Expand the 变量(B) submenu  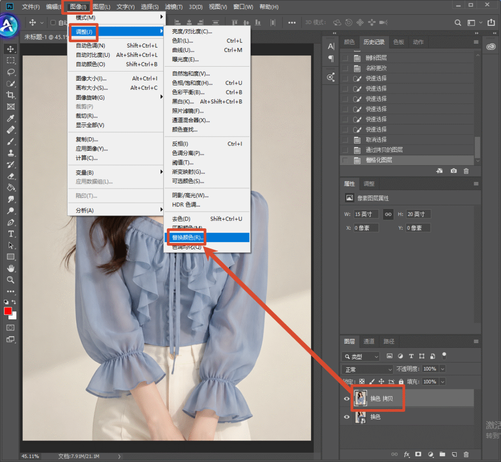pos(116,172)
